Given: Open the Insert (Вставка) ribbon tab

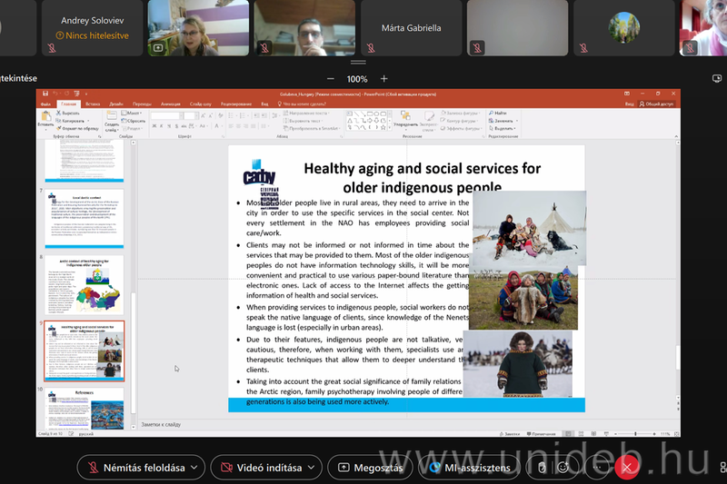Looking at the screenshot, I should pos(92,104).
